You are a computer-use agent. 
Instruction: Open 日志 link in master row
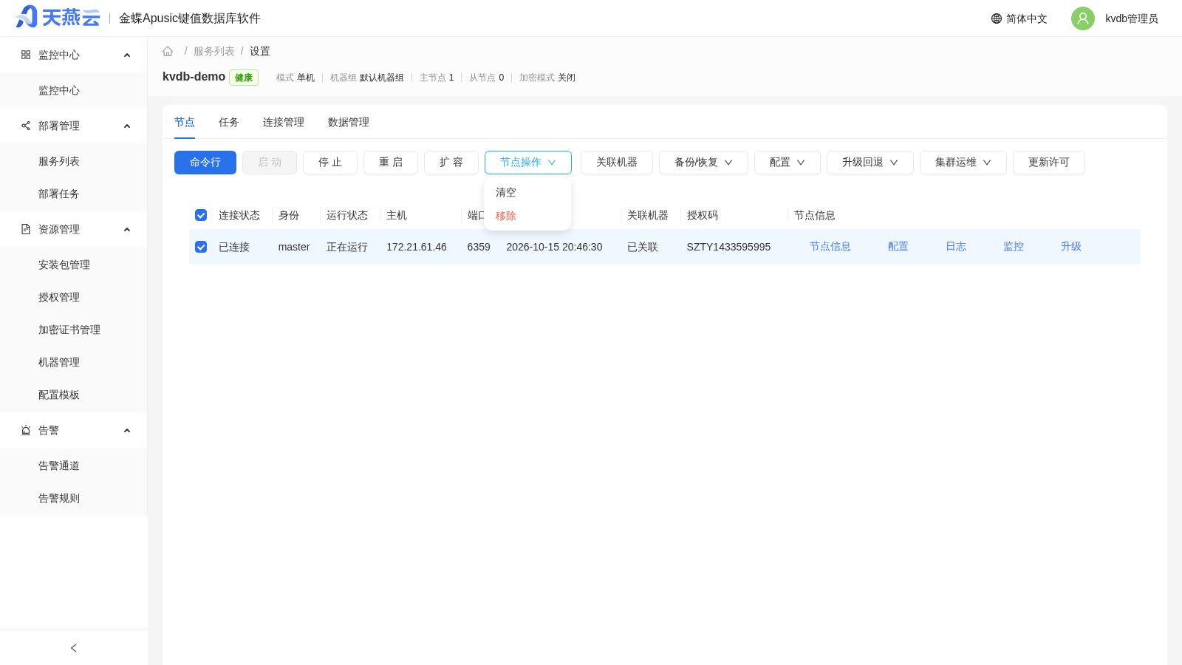point(956,247)
